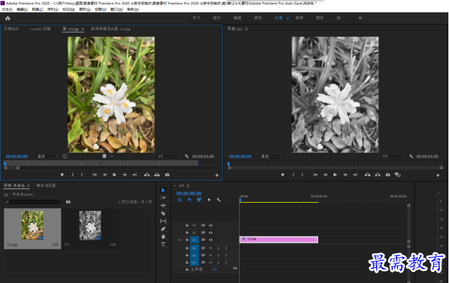This screenshot has width=449, height=283.
Task: Select the Selection arrow tool
Action: tap(163, 190)
